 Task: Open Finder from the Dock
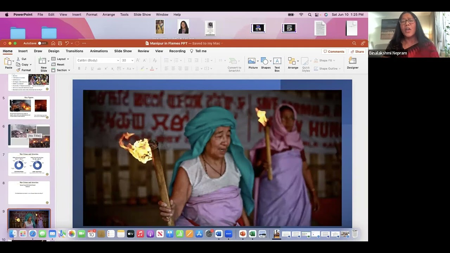pos(13,234)
